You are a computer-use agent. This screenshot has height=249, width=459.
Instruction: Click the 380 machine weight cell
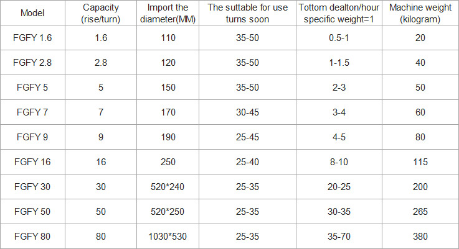[420, 236]
